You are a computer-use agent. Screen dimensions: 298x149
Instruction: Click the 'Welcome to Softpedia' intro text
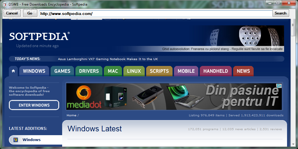29,91
